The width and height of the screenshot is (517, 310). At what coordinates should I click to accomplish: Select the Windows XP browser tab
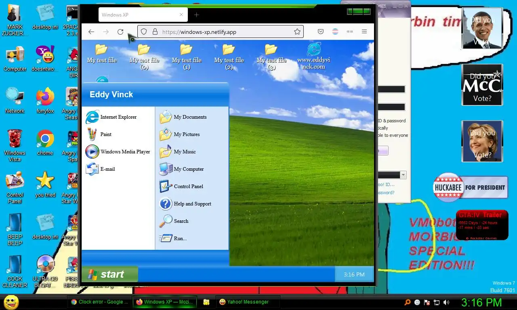tap(143, 15)
